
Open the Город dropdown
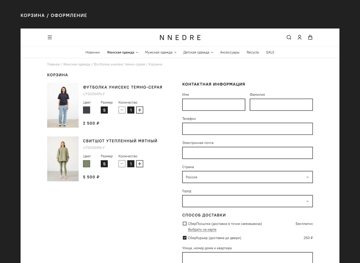(x=247, y=201)
